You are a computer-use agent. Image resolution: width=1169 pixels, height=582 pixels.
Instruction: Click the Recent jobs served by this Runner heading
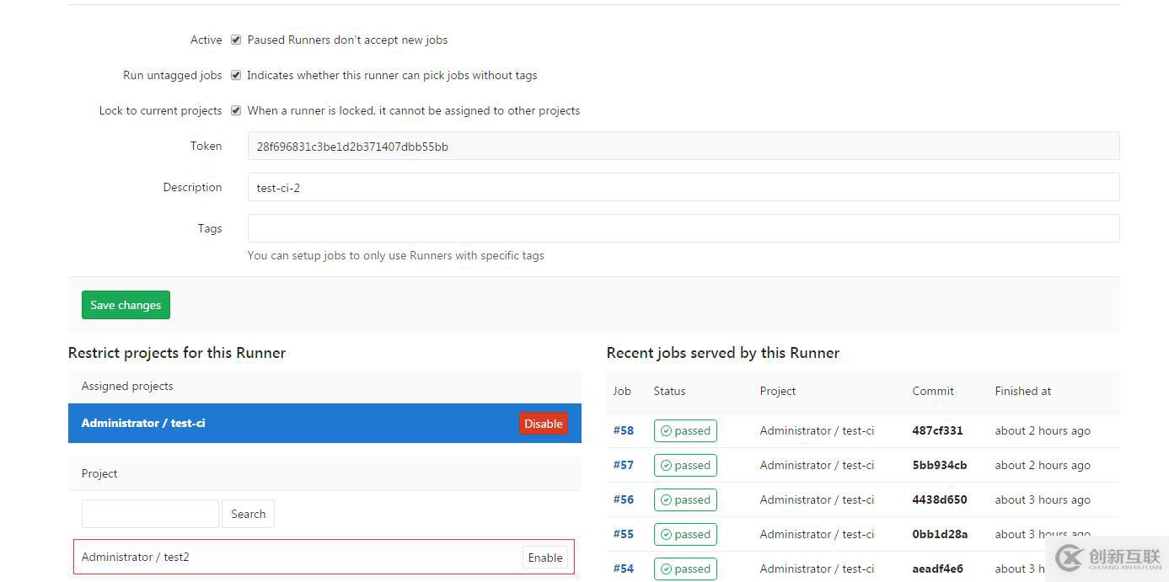723,352
